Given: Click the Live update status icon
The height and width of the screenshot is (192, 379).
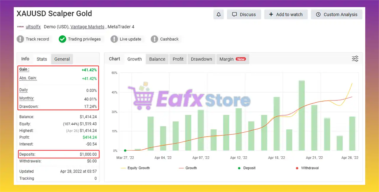Looking at the screenshot, I should click(114, 39).
